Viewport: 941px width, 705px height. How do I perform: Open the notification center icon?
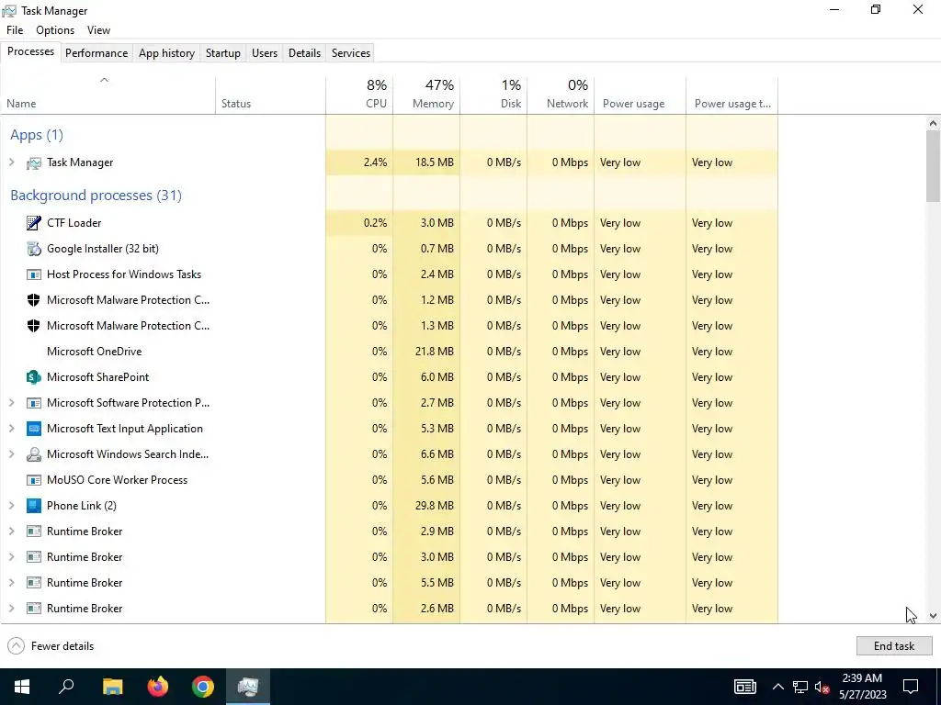(911, 687)
